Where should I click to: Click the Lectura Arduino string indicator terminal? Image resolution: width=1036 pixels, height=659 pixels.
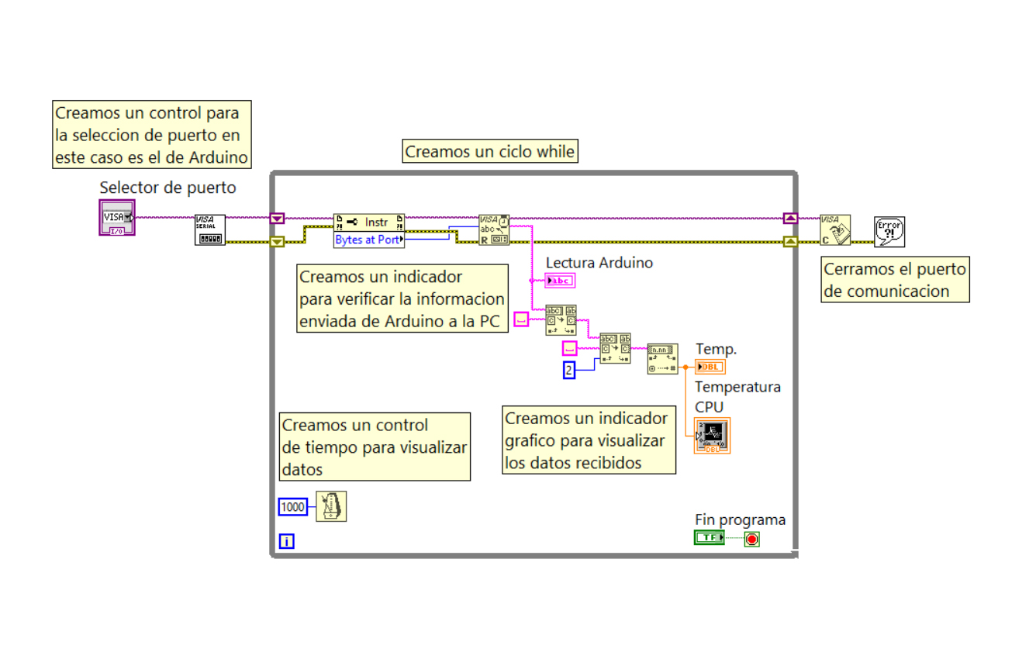point(559,280)
